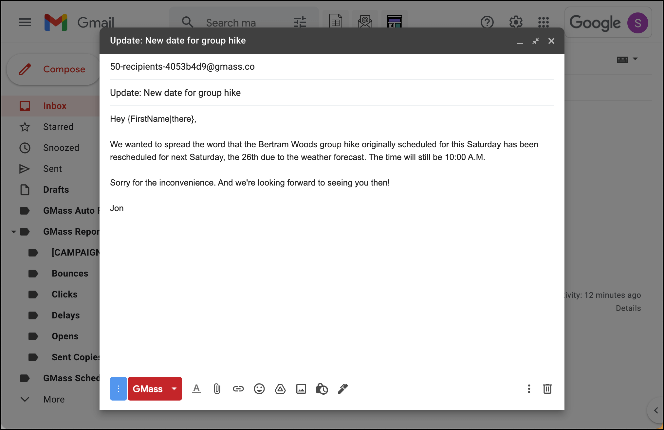This screenshot has width=664, height=430.
Task: Collapse the GMass Reports label tree
Action: (x=14, y=232)
